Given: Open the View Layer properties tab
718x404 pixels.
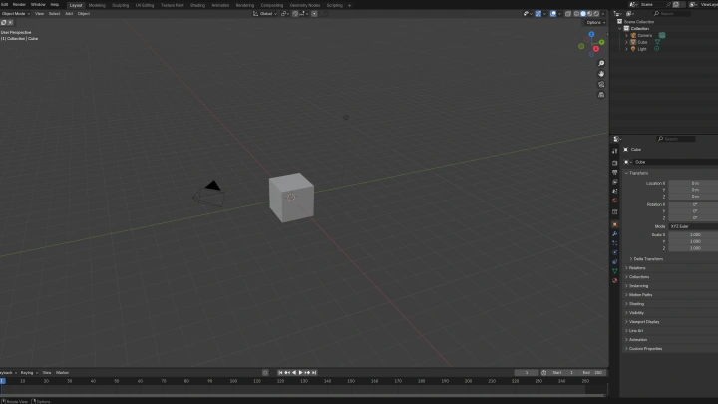Looking at the screenshot, I should (x=615, y=182).
